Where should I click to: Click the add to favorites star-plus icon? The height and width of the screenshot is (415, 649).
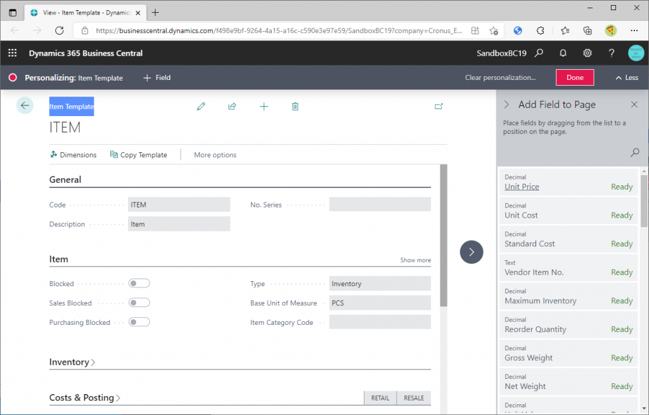(493, 30)
